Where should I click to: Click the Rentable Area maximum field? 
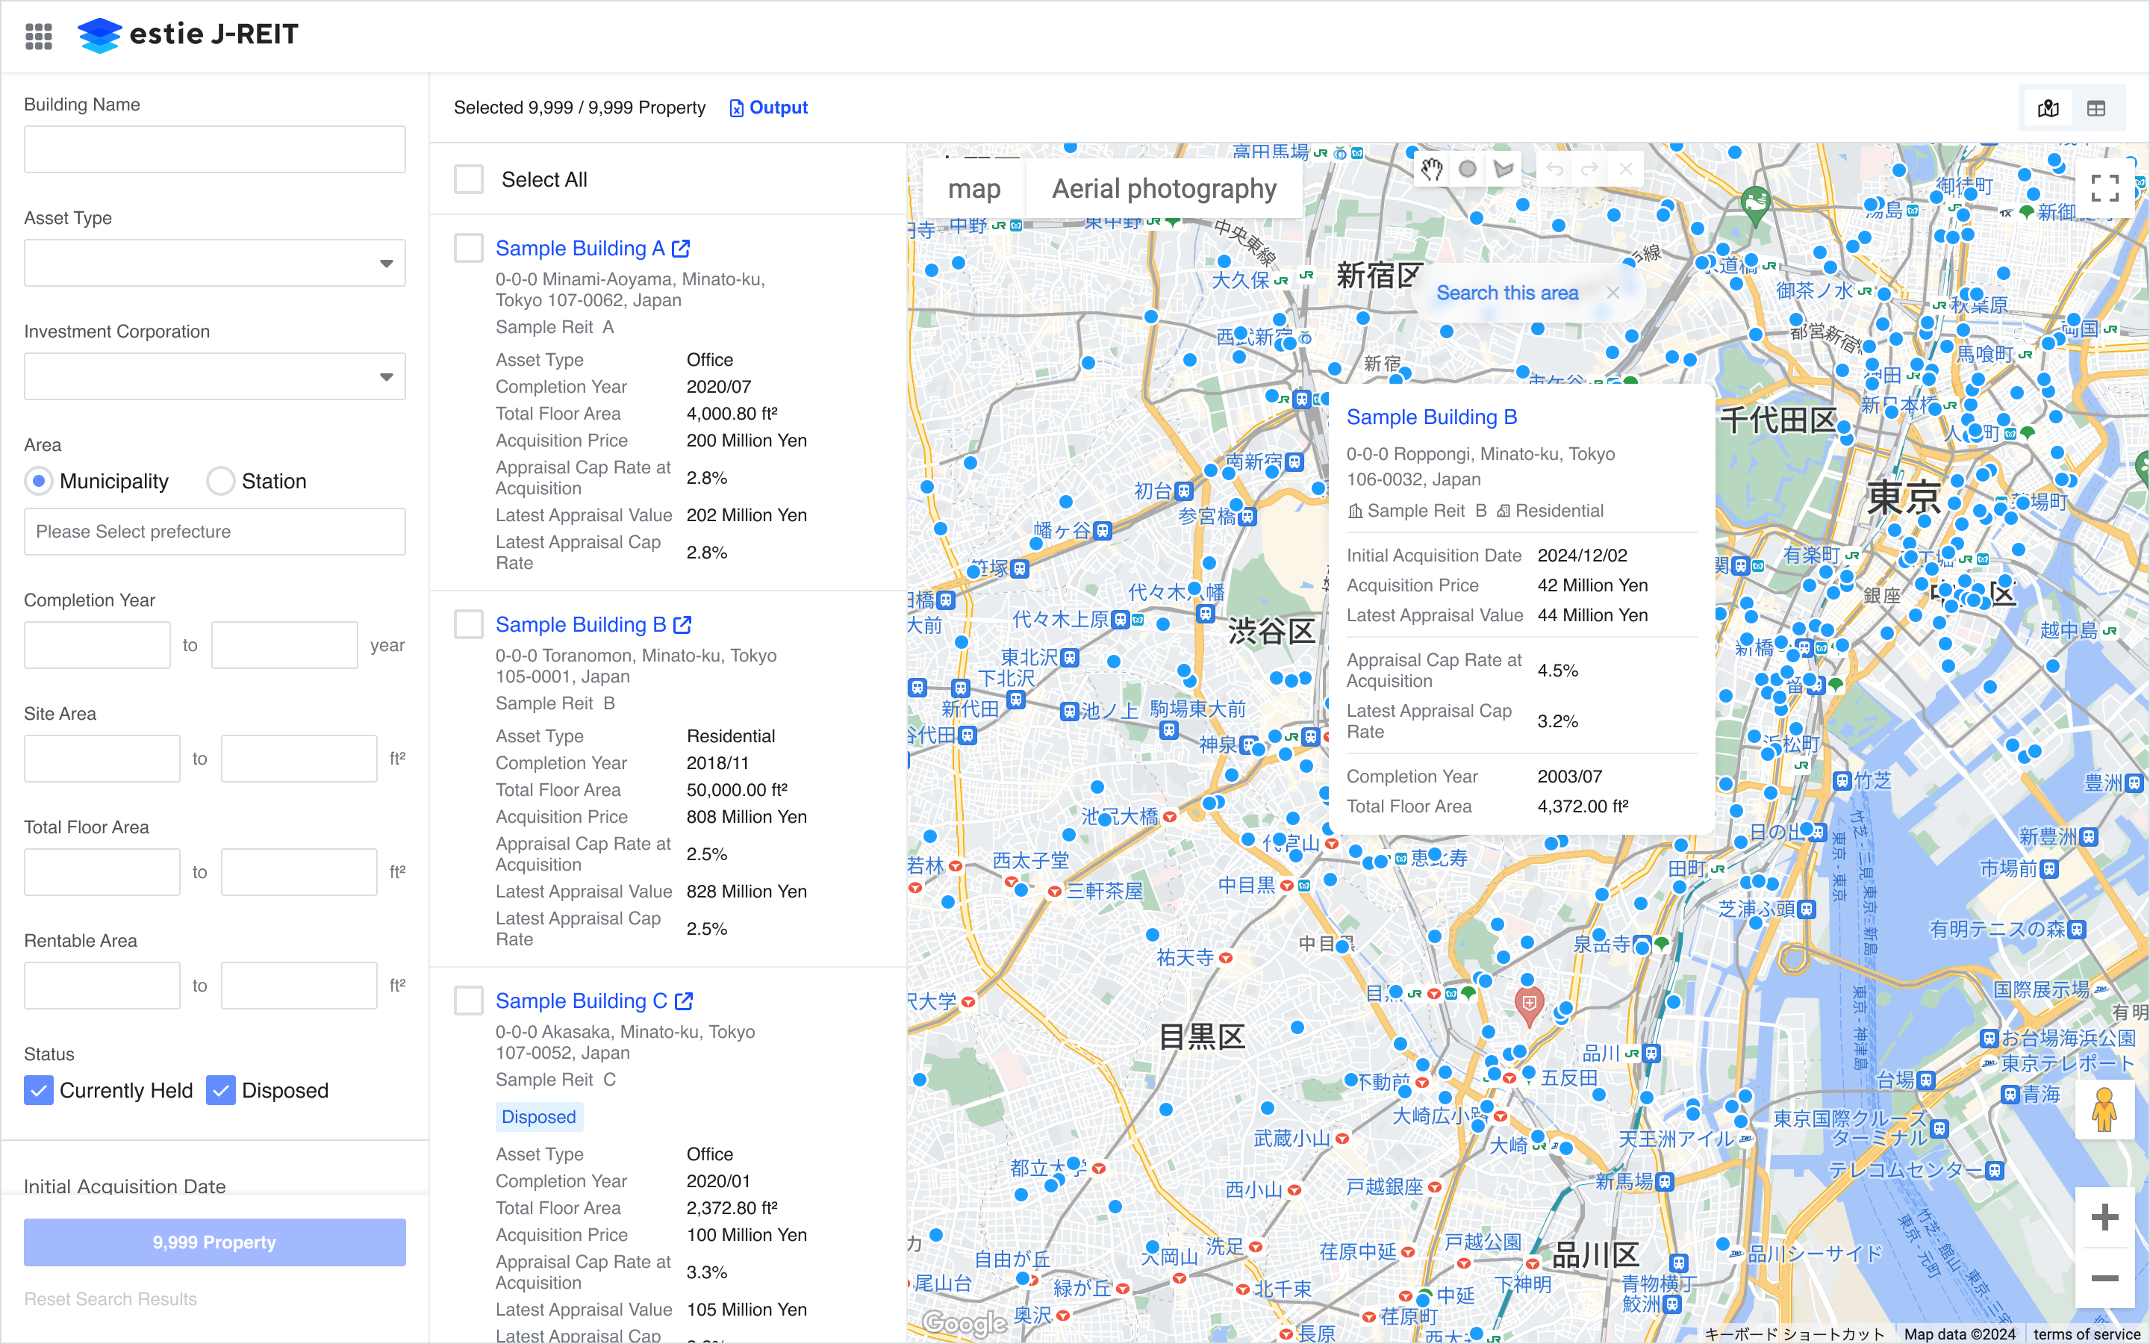click(299, 986)
